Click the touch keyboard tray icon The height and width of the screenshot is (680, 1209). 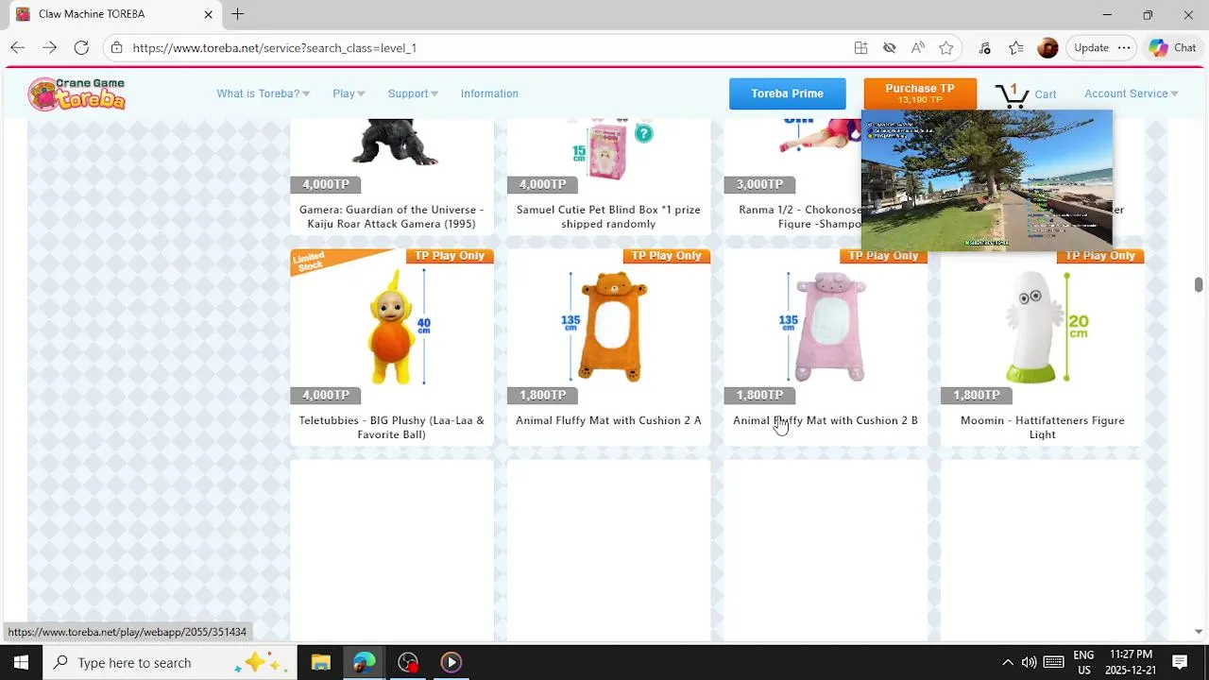[1053, 662]
